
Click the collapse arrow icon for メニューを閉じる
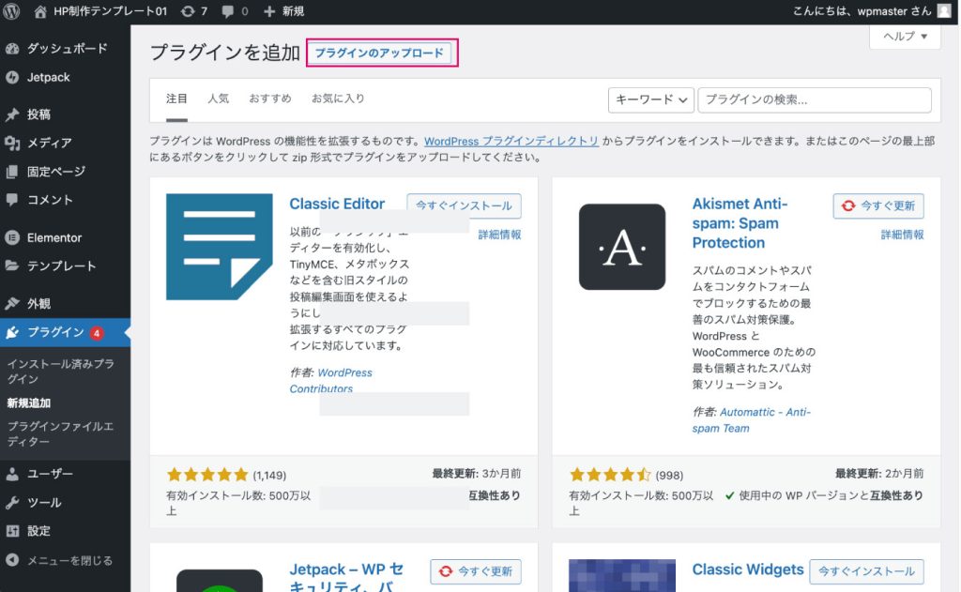point(12,560)
